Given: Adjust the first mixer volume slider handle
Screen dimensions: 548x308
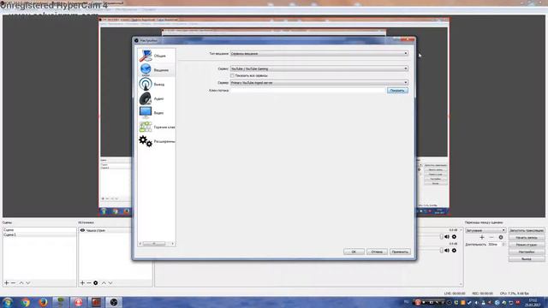Looking at the screenshot, I should (442, 237).
